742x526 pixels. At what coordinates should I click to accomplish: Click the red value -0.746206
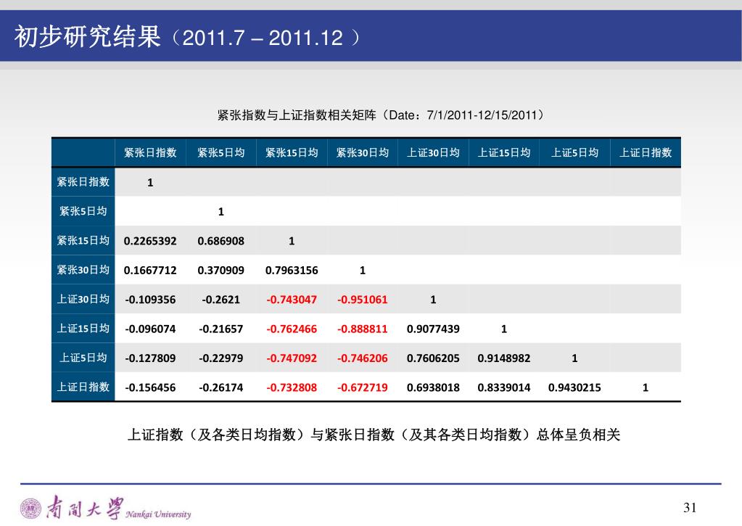(x=363, y=358)
